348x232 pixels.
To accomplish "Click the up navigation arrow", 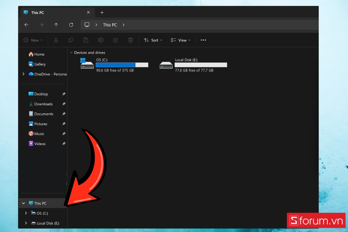I will click(x=56, y=25).
